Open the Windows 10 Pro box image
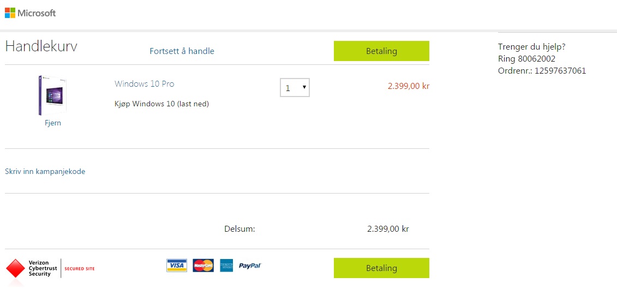Viewport: 617px width, 289px height. pyautogui.click(x=52, y=95)
